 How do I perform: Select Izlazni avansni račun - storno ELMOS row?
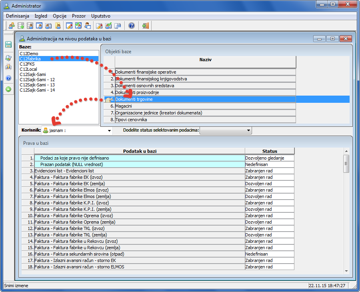(140, 267)
